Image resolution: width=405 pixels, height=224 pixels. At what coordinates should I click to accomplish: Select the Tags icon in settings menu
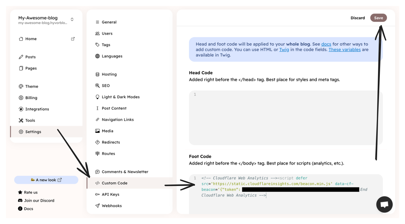pos(97,45)
